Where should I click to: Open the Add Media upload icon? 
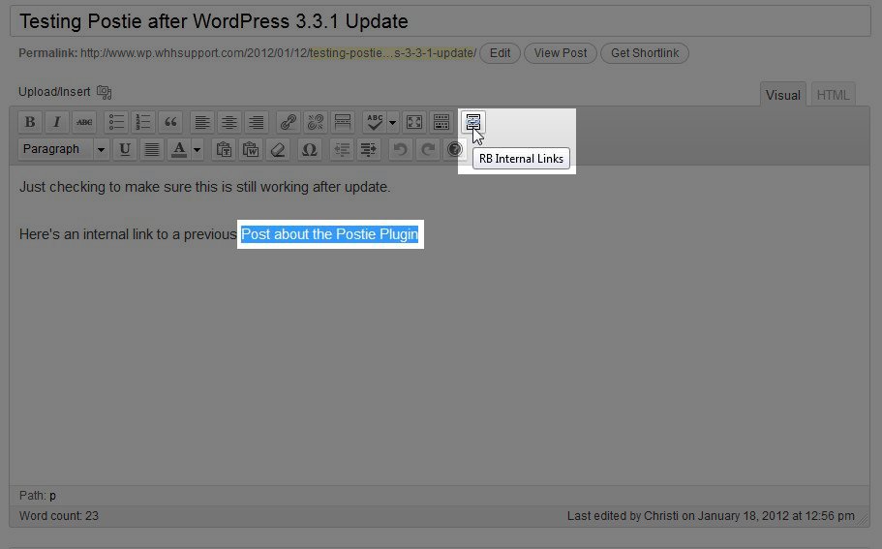105,92
